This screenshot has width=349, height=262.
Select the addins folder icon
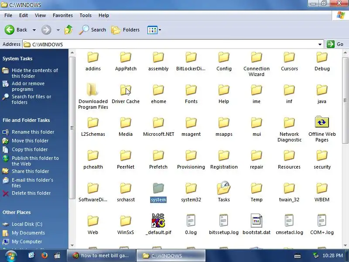[93, 57]
